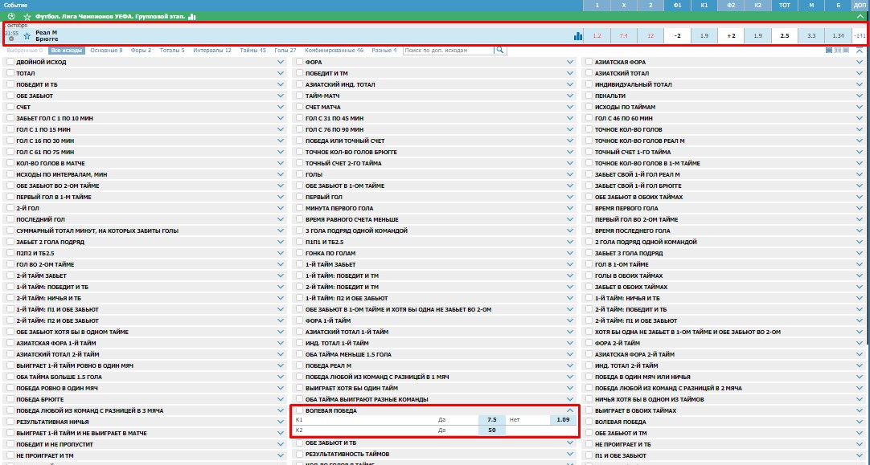This screenshot has height=465, width=870.
Task: Expand the ПОБЕДА РЕАЛ М market chevron
Action: [x=570, y=365]
